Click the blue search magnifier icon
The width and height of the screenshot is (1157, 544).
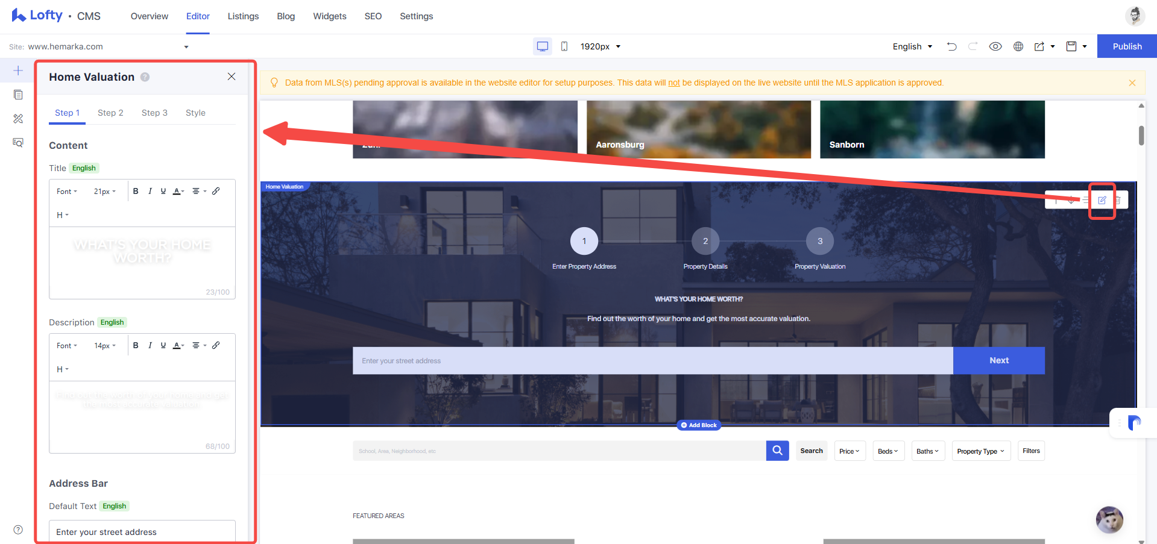pyautogui.click(x=778, y=451)
